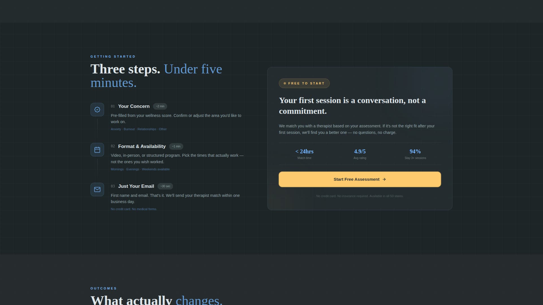Click the calendar icon for Format & Availability
Screen dimensions: 543x305
pos(97,149)
